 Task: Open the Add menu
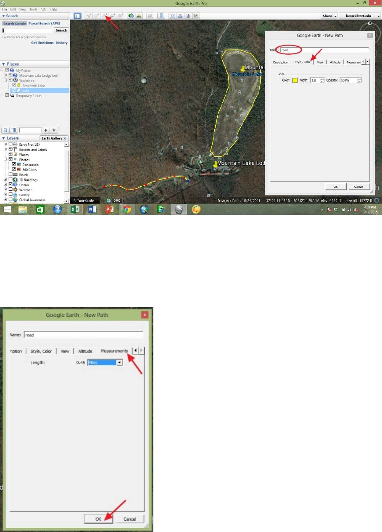[44, 9]
